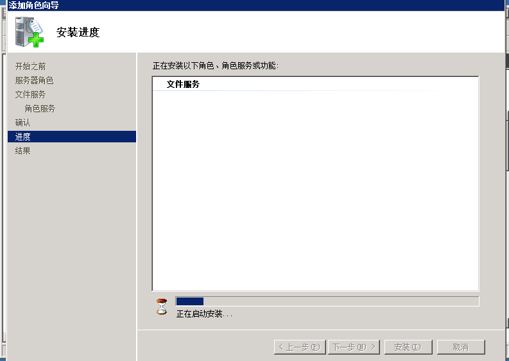Click the 安装进度 page heading
This screenshot has height=361, width=509.
pos(78,33)
